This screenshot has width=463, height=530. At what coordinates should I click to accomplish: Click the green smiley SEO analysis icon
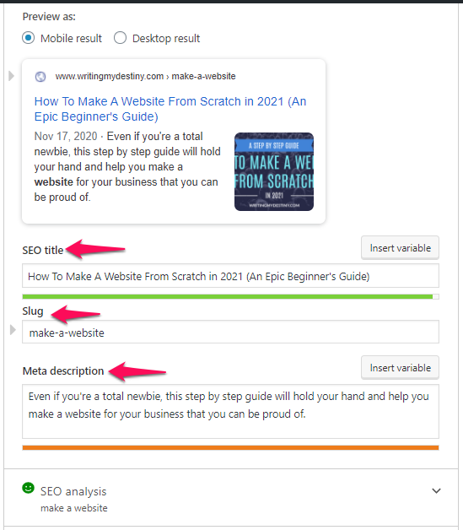click(29, 488)
